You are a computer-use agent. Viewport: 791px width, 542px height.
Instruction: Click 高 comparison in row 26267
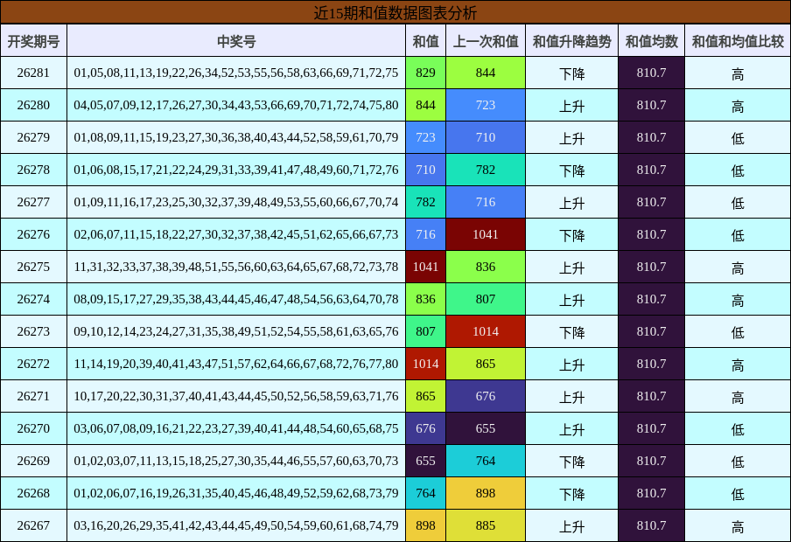click(738, 526)
